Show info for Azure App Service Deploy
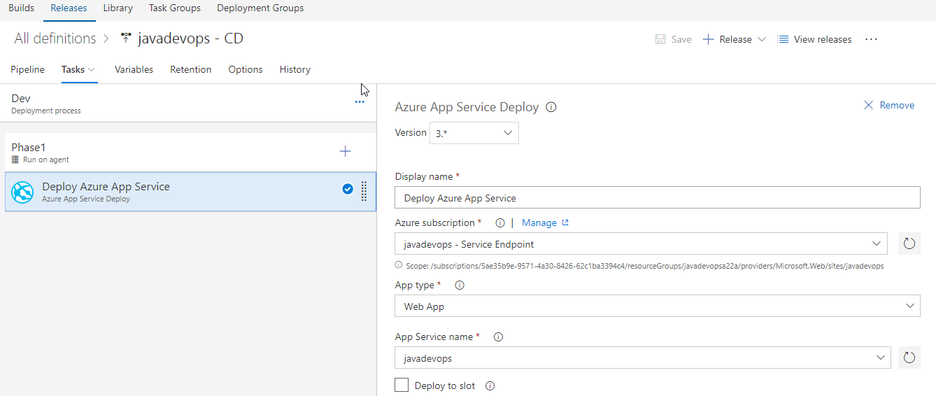 click(551, 107)
